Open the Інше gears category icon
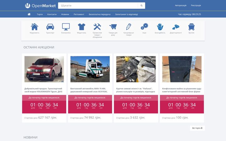The height and width of the screenshot is (141, 226). [x=144, y=27]
